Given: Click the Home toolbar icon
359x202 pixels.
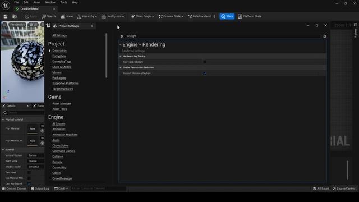Looking at the screenshot, I should click(x=67, y=16).
